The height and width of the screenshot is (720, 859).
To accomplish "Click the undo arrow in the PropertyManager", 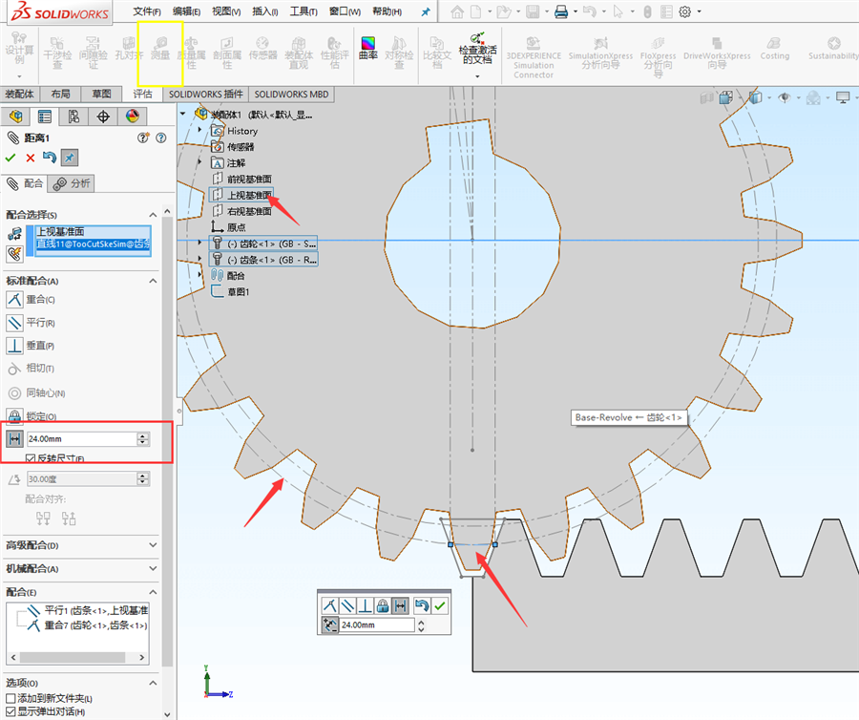I will tap(50, 158).
